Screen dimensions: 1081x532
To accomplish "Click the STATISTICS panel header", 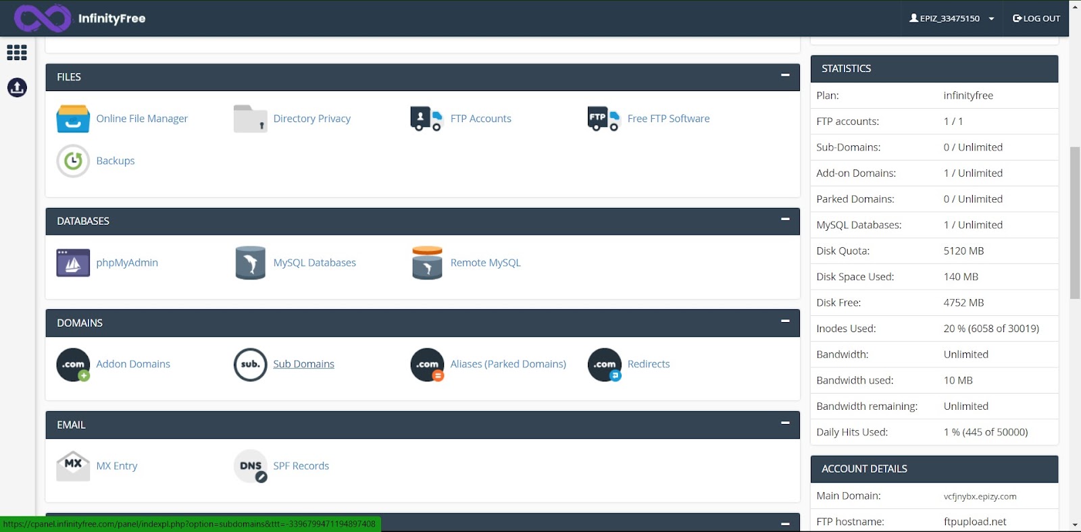I will (x=934, y=69).
